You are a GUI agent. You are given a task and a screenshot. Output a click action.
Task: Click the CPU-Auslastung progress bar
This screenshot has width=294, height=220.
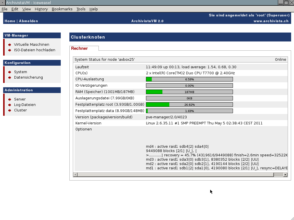[189, 79]
